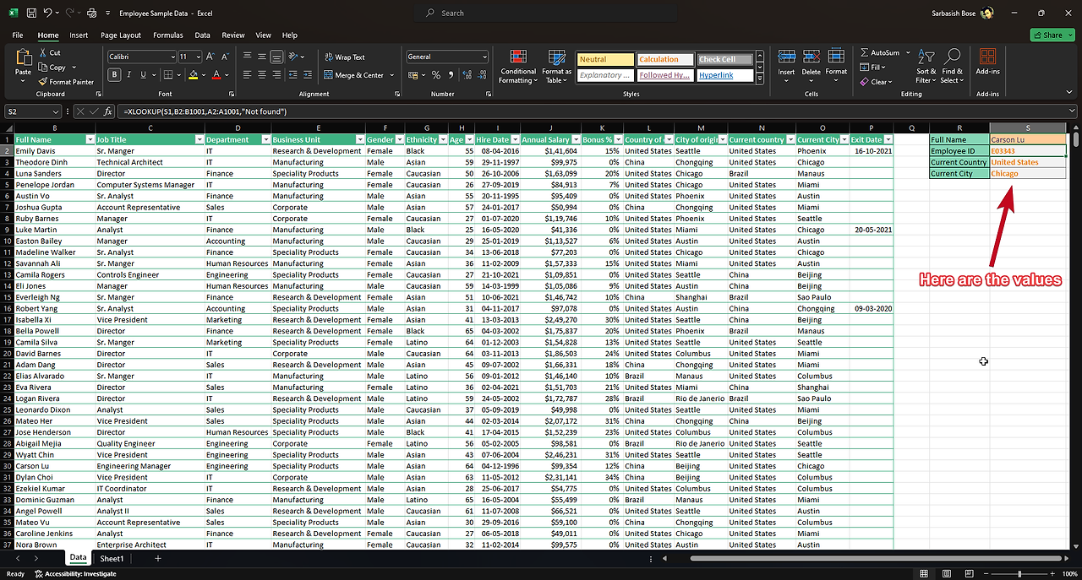Expand the AutoSum dropdown arrow
This screenshot has width=1082, height=580.
point(906,52)
